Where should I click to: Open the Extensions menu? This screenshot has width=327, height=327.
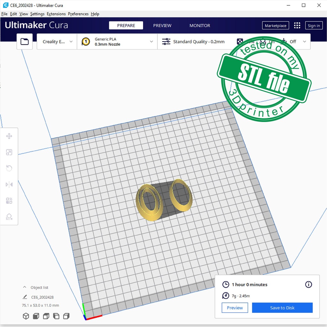[56, 14]
